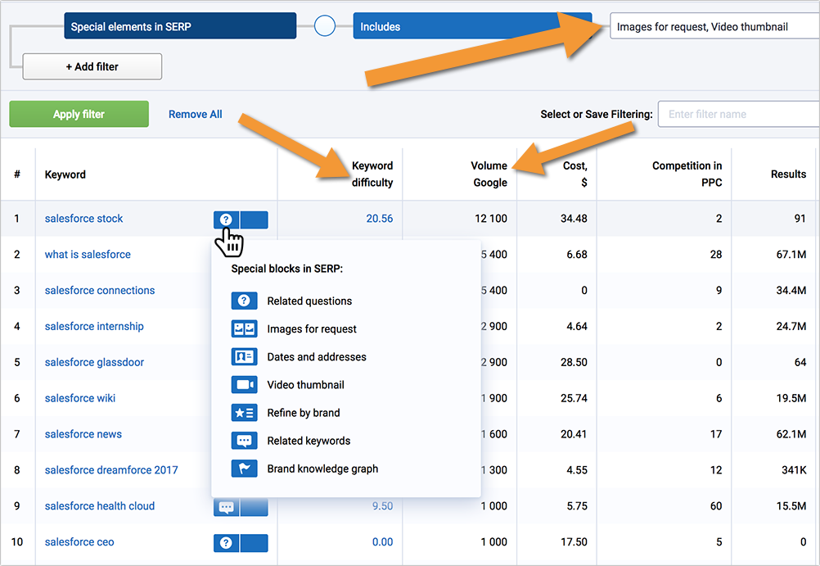Click the 17.50 cost value

(574, 542)
